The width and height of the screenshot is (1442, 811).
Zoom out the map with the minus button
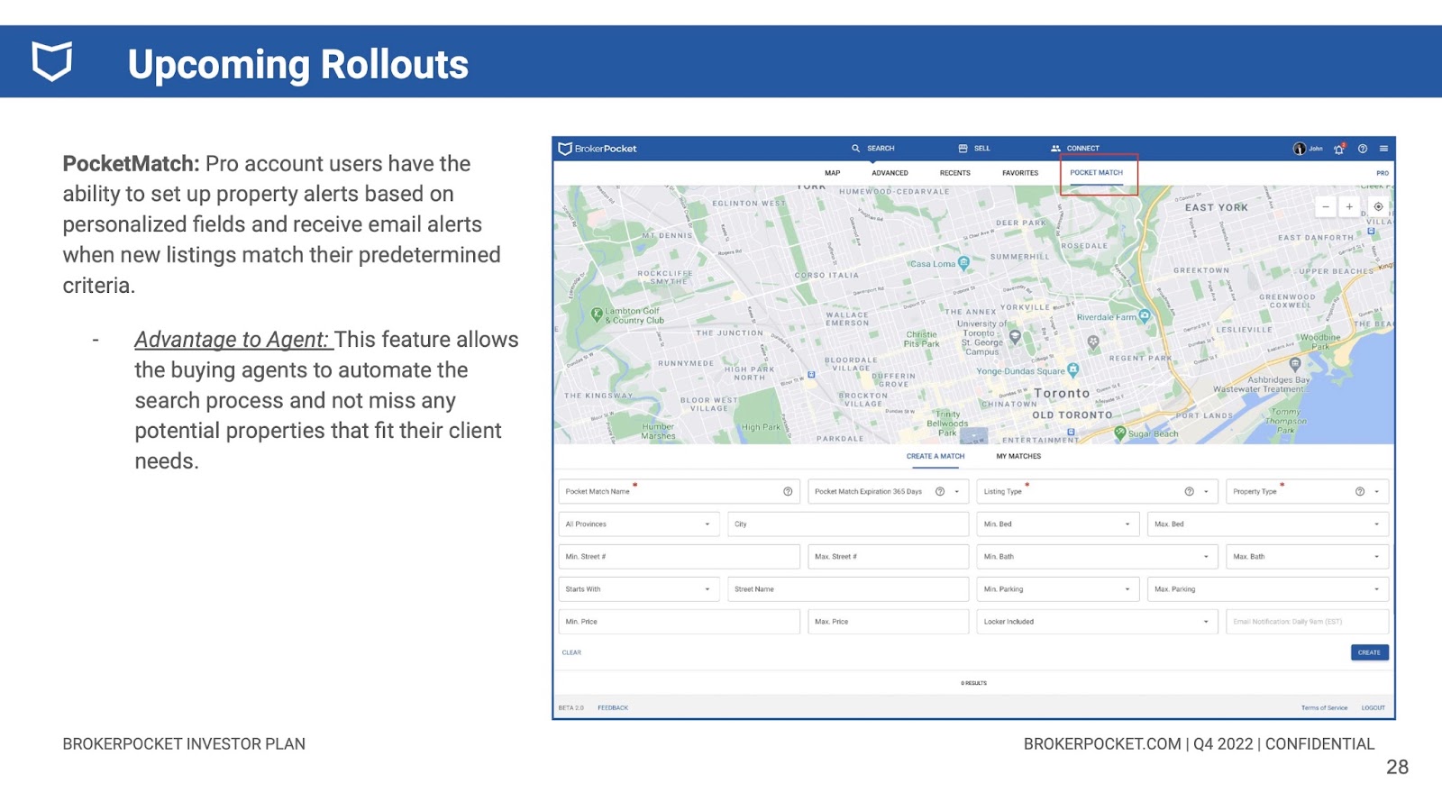pos(1326,206)
